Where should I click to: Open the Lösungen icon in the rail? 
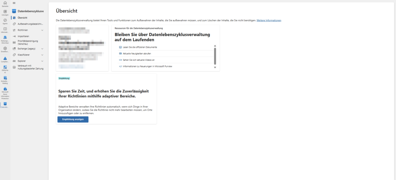(5, 12)
